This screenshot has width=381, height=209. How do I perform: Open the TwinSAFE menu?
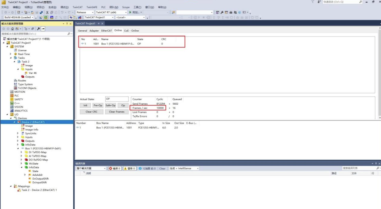click(92, 7)
